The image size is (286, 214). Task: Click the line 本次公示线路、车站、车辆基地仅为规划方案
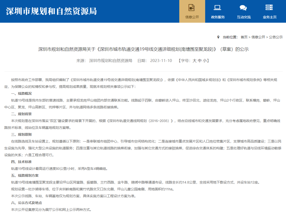tap(74, 196)
